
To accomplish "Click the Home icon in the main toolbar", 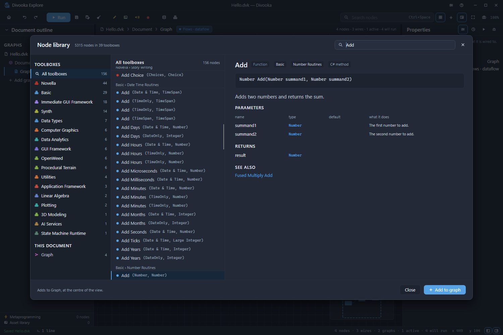I will pyautogui.click(x=9, y=17).
